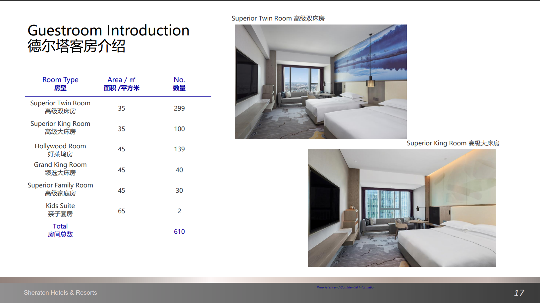The height and width of the screenshot is (303, 540).
Task: Select the Superior Twin Room table row label
Action: click(x=60, y=107)
